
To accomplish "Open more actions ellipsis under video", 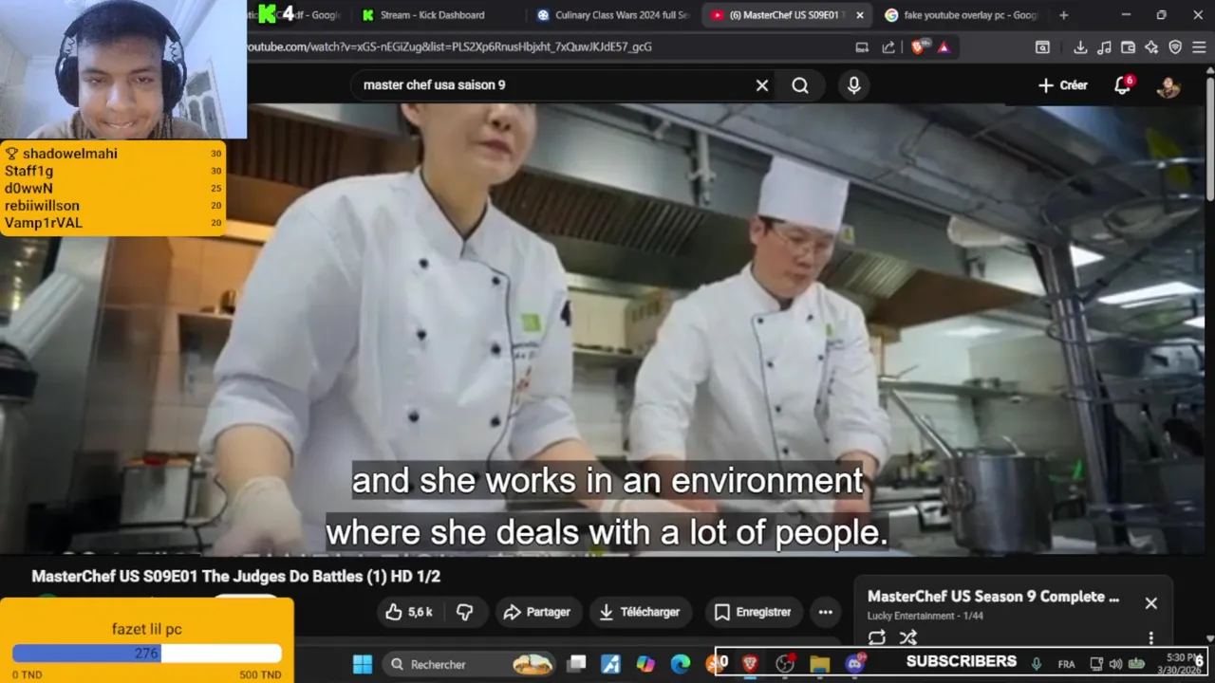I will 825,612.
